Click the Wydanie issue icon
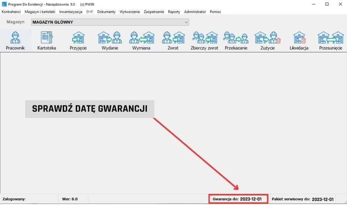347x205 pixels. pyautogui.click(x=110, y=41)
